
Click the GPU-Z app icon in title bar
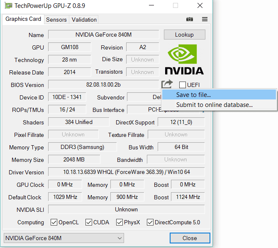pyautogui.click(x=8, y=6)
